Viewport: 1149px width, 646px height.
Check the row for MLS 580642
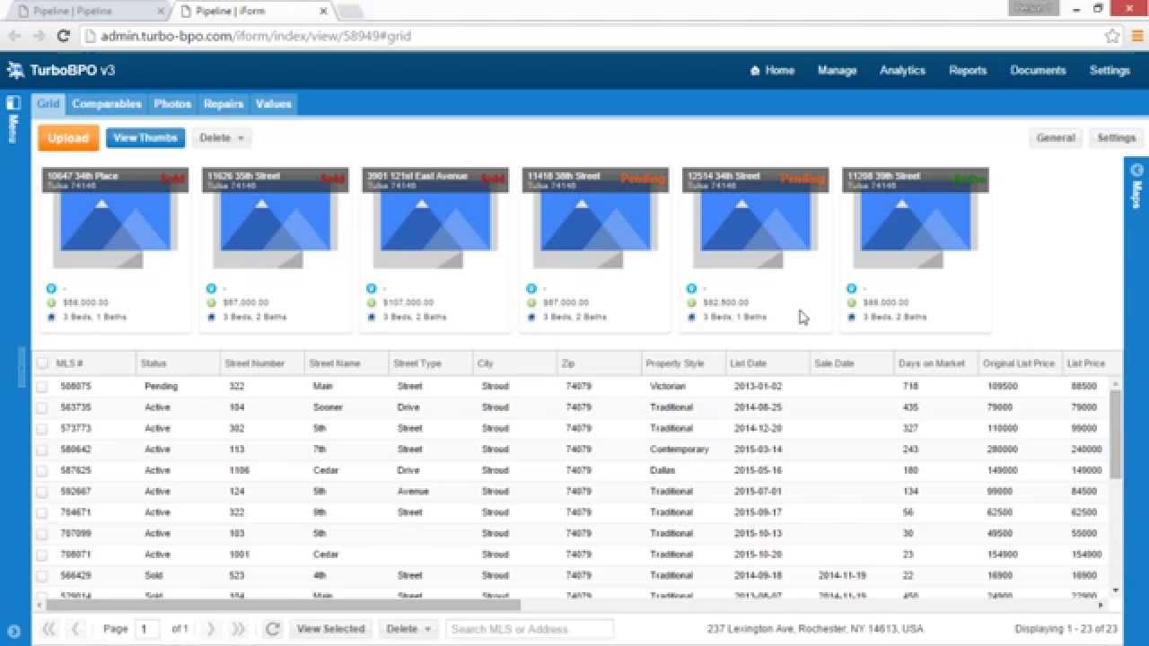[x=42, y=449]
